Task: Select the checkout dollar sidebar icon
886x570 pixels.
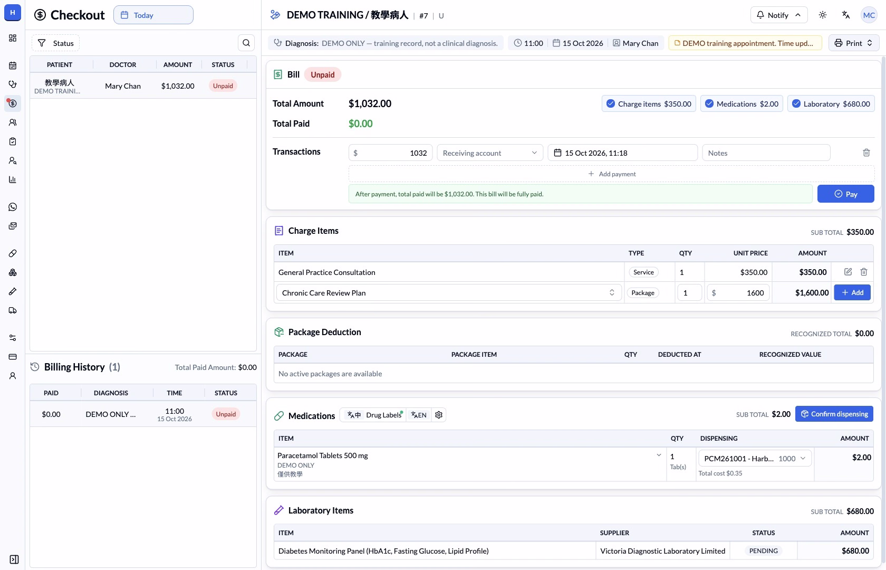Action: tap(13, 103)
